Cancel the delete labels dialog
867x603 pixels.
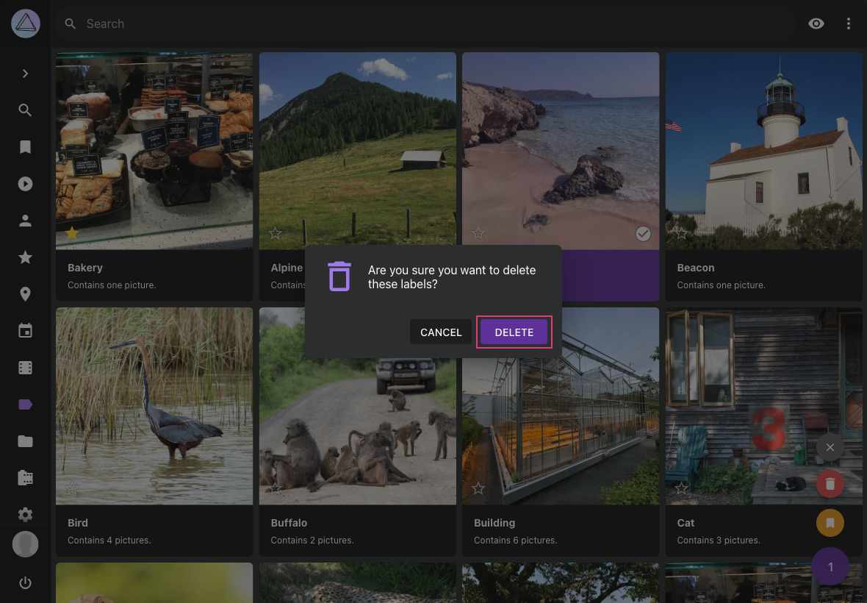441,332
